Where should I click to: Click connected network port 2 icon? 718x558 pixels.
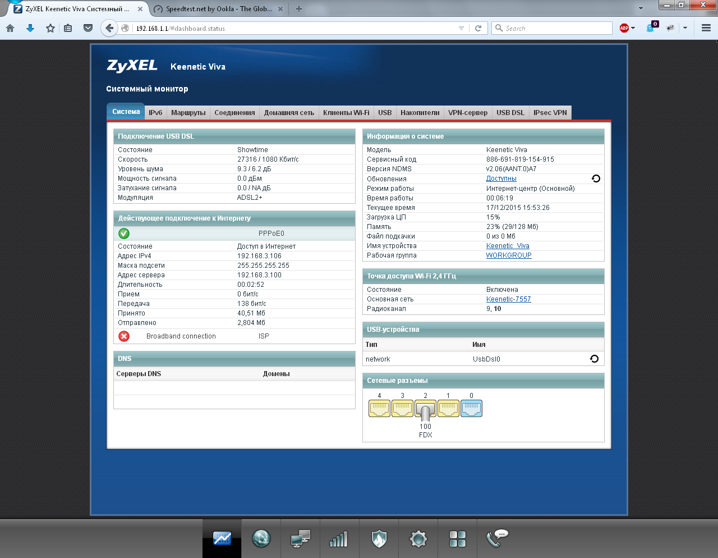click(425, 410)
